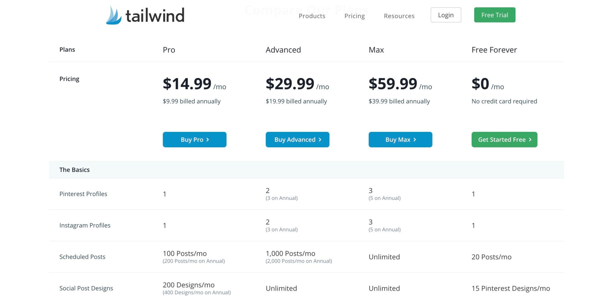Click '$39.99 billed annually' text

(x=399, y=101)
